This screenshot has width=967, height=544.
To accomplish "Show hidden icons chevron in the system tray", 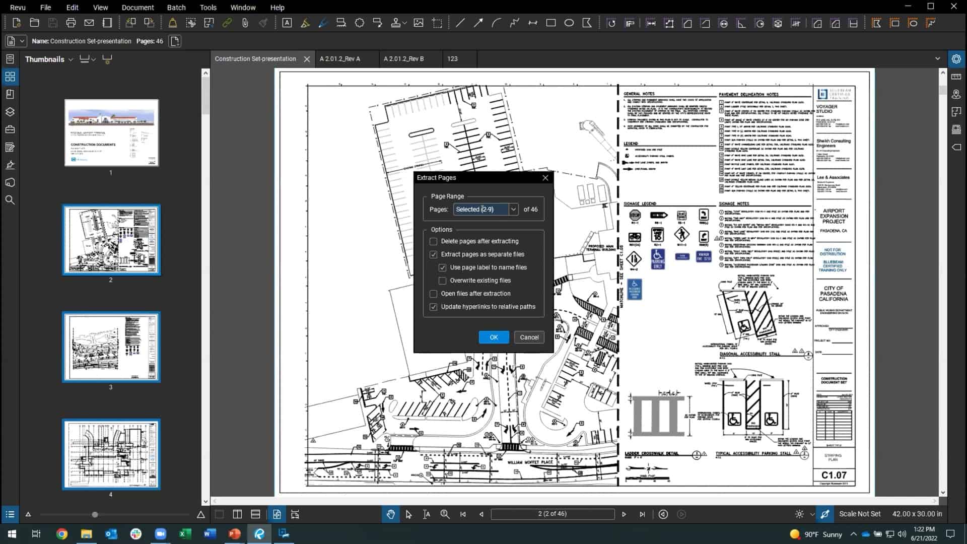I will [853, 534].
